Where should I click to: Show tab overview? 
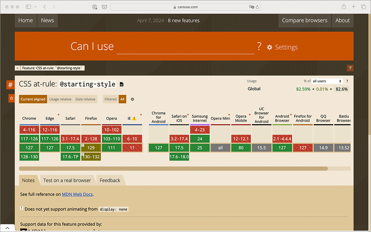[363, 7]
